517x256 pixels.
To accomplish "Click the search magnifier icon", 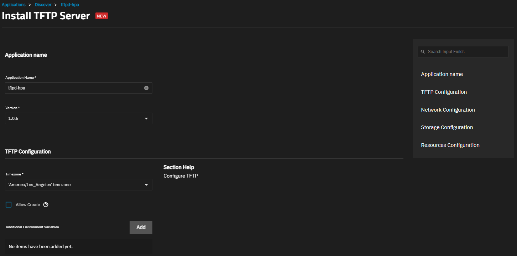I will [x=423, y=52].
